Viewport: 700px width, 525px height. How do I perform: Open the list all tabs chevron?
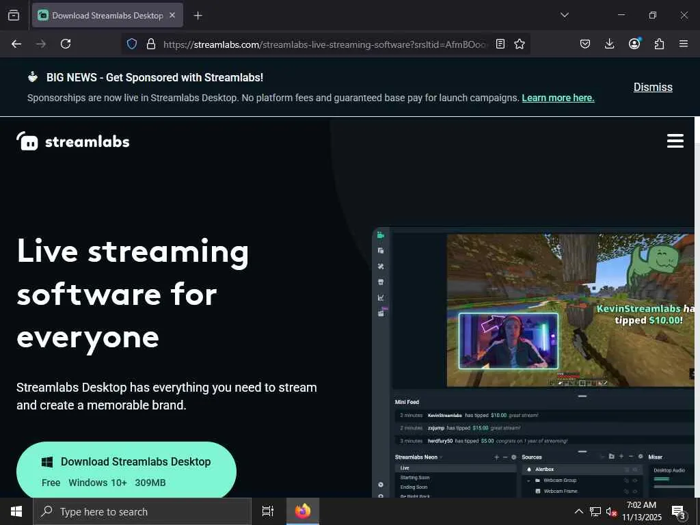coord(564,15)
